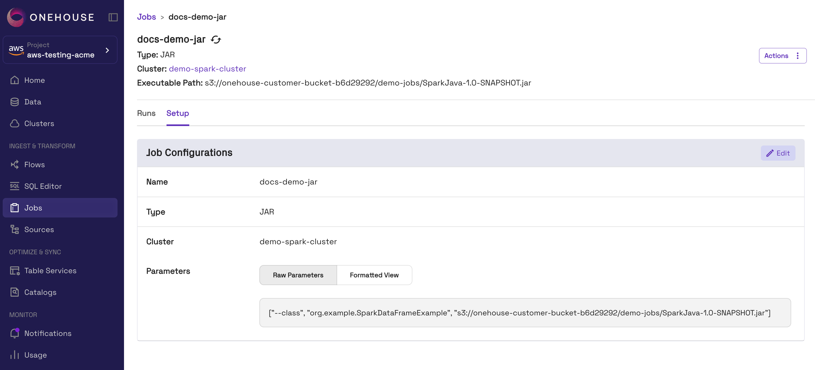This screenshot has height=370, width=815.
Task: Open Table Services from the sidebar
Action: click(x=50, y=270)
